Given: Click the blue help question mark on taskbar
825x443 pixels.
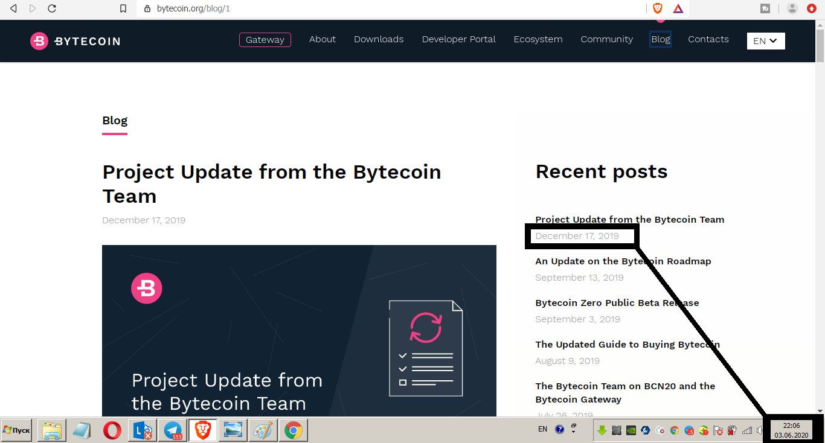Looking at the screenshot, I should pos(559,430).
